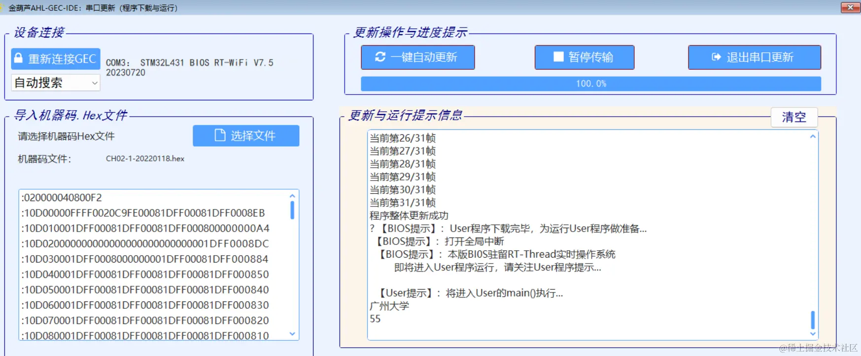The height and width of the screenshot is (356, 861).
Task: Click the exit icon on 退出串口更新
Action: coord(716,57)
